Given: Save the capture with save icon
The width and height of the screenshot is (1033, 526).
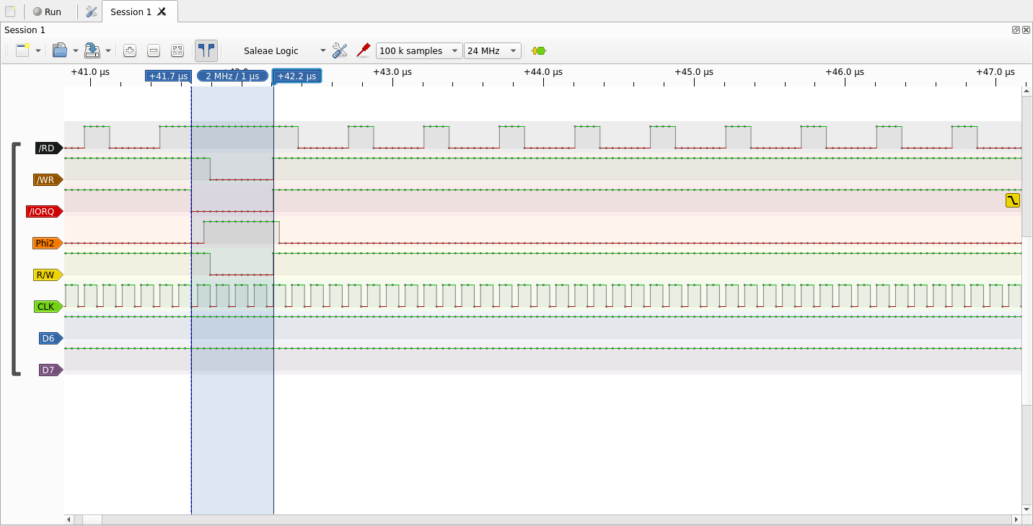Looking at the screenshot, I should 92,50.
